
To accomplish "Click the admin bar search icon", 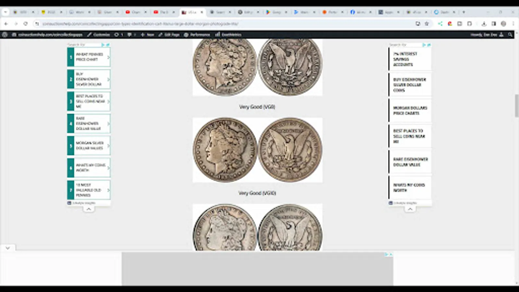I will [510, 34].
